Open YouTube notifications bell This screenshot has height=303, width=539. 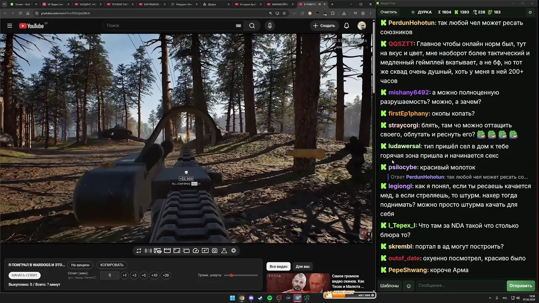click(347, 26)
